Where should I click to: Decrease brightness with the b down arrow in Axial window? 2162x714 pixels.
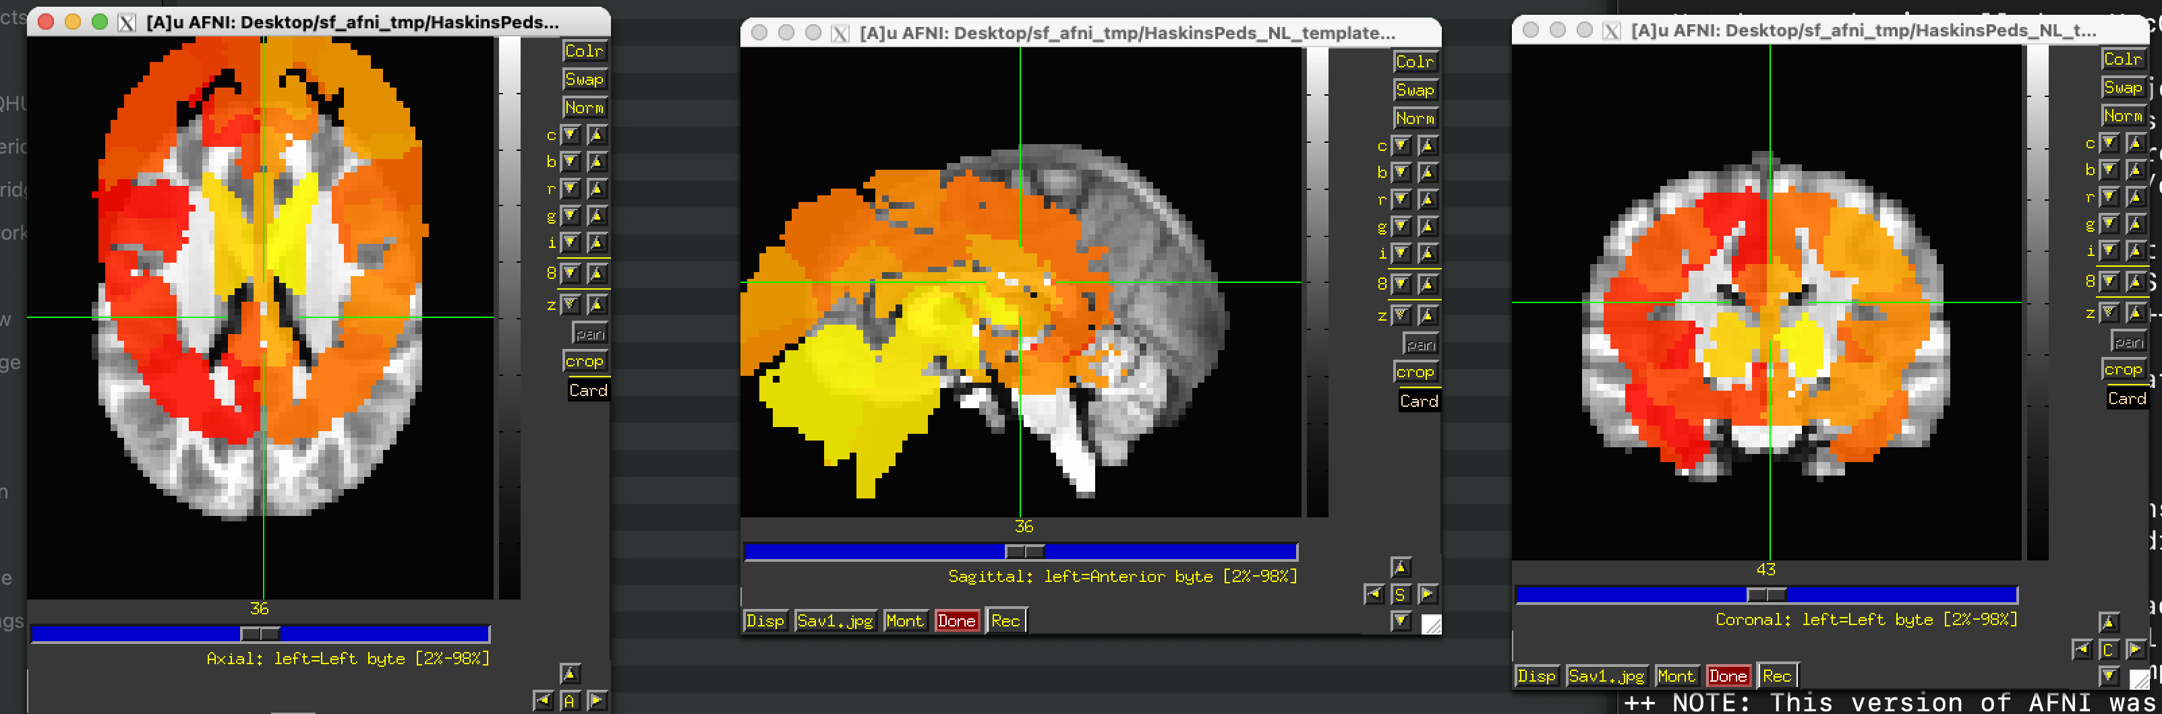571,162
